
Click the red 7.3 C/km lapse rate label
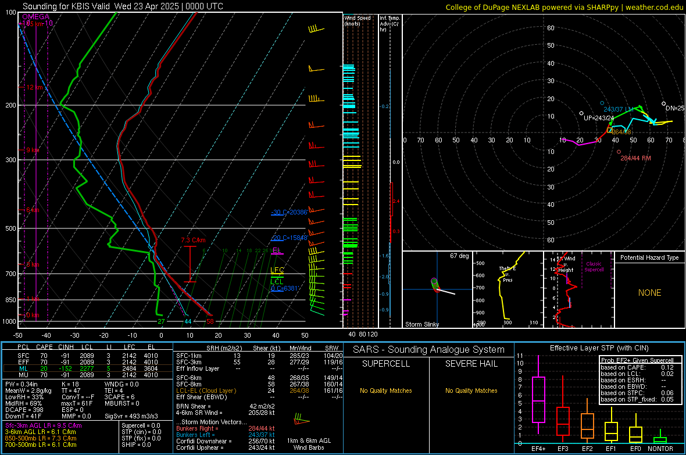(x=193, y=240)
